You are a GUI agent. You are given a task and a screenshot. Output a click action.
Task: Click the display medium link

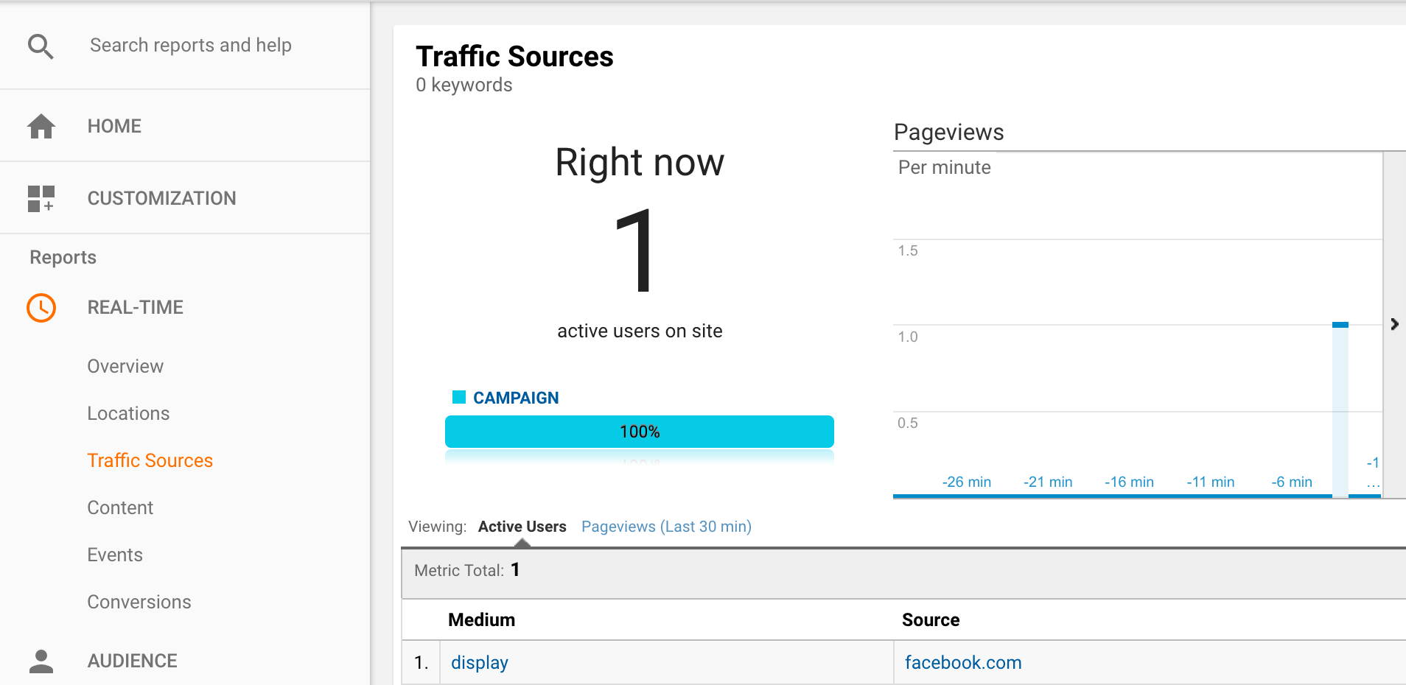[480, 663]
